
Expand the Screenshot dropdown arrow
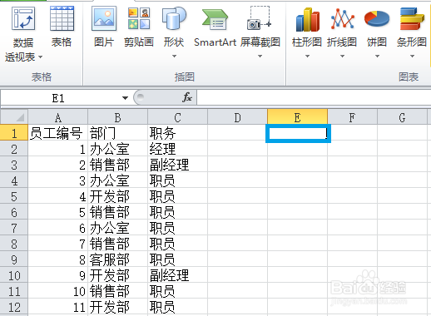click(x=260, y=57)
